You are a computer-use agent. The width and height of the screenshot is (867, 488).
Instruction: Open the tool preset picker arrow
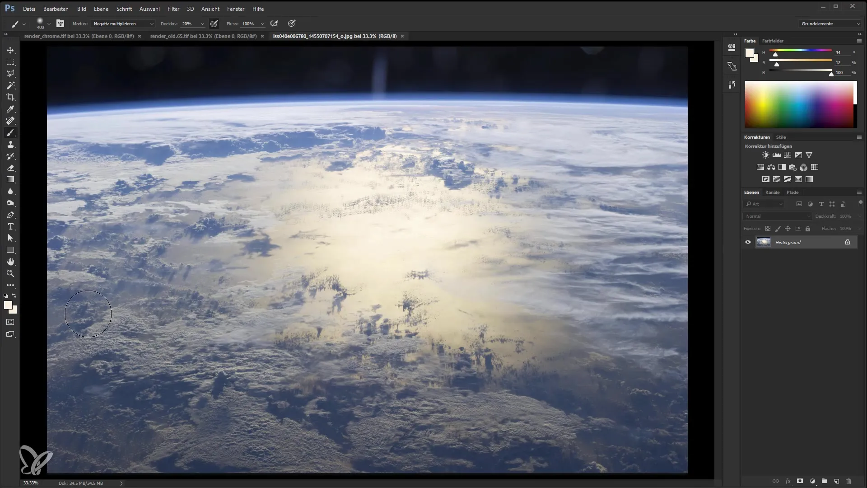click(24, 23)
